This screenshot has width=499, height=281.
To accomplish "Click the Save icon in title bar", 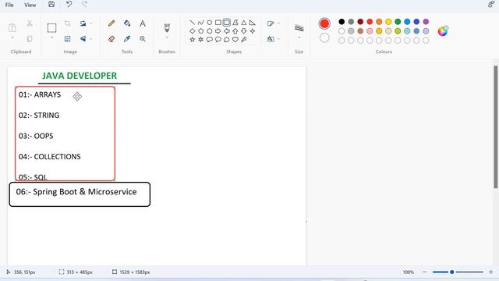I will point(51,5).
